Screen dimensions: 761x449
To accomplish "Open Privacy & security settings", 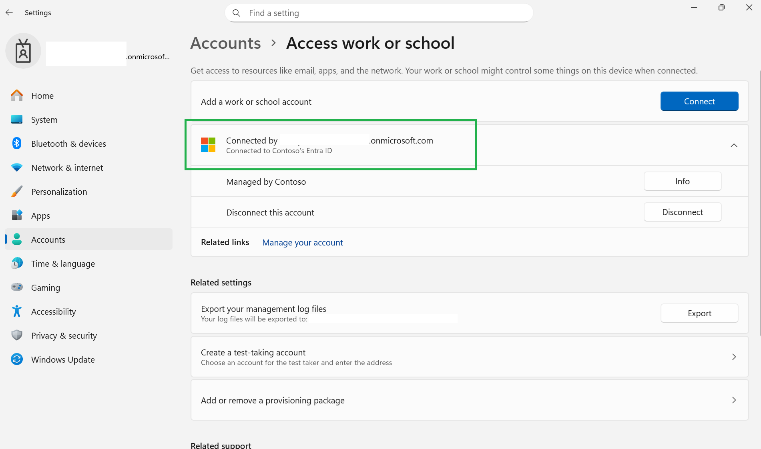I will coord(88,335).
